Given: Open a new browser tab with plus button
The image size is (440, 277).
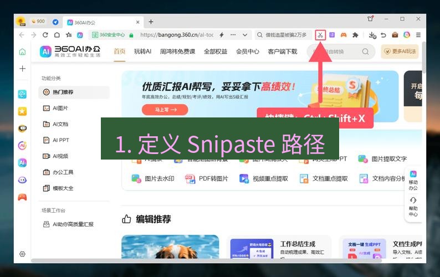Looking at the screenshot, I should [151, 22].
